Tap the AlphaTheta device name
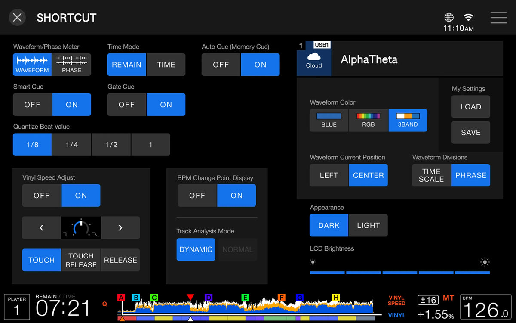The width and height of the screenshot is (516, 323). click(x=369, y=59)
